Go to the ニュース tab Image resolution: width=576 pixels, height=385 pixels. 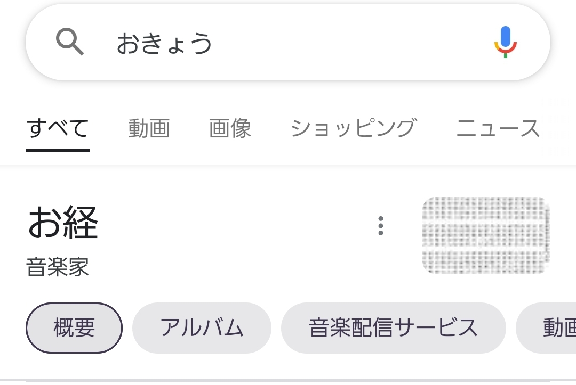(498, 129)
